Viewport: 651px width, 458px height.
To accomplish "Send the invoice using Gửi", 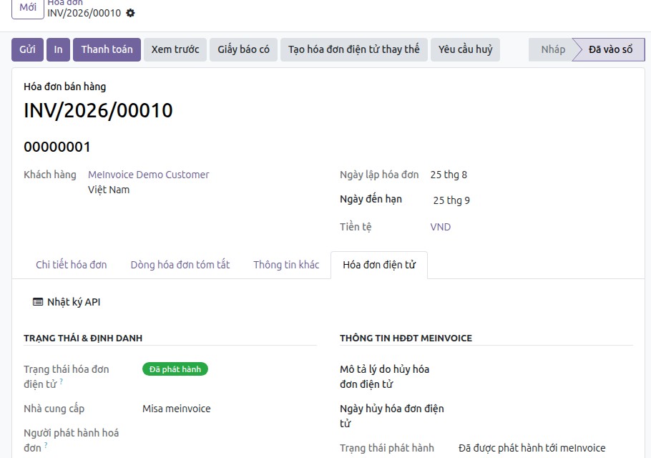I will point(27,49).
